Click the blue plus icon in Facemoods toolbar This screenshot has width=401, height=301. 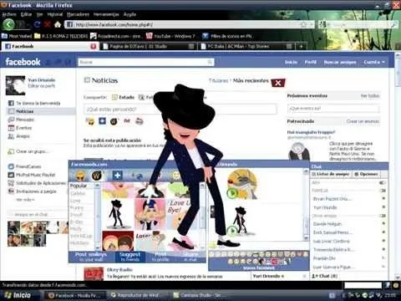coord(117,176)
